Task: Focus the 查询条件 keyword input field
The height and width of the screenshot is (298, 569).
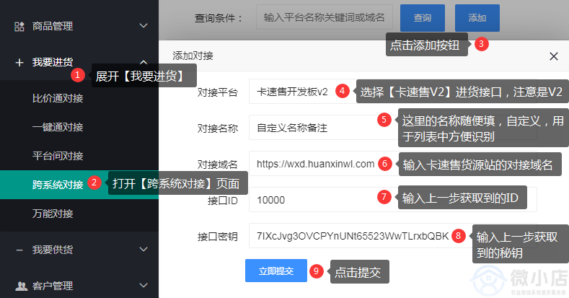Action: pos(325,17)
